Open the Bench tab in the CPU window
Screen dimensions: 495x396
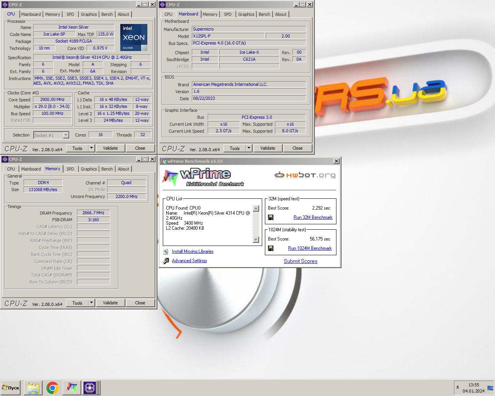107,14
